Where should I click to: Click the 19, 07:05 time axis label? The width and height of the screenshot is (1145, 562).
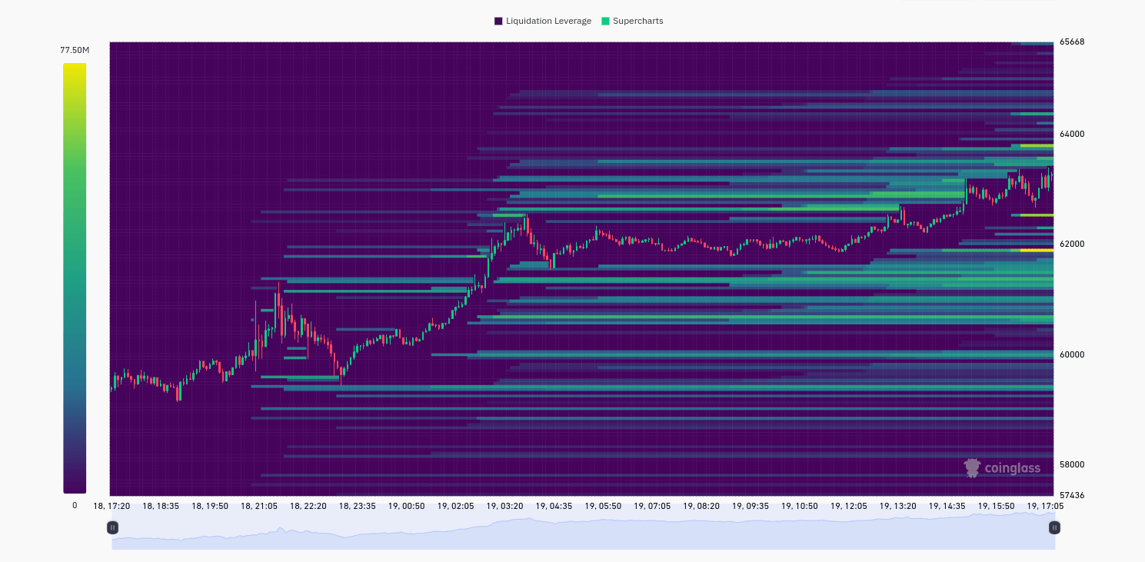[653, 506]
